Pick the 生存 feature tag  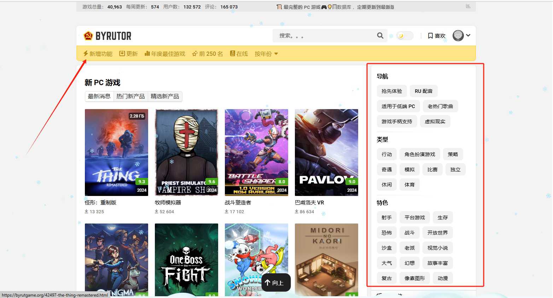[x=443, y=217]
